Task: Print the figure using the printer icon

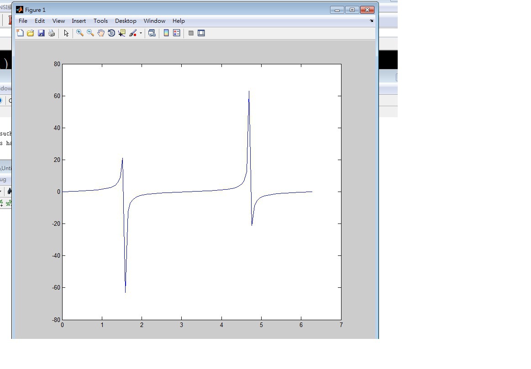Action: pyautogui.click(x=52, y=33)
